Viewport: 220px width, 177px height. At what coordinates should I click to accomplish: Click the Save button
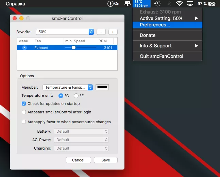click(105, 160)
